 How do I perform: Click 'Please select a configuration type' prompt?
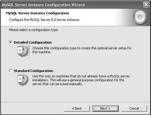coord(34,30)
